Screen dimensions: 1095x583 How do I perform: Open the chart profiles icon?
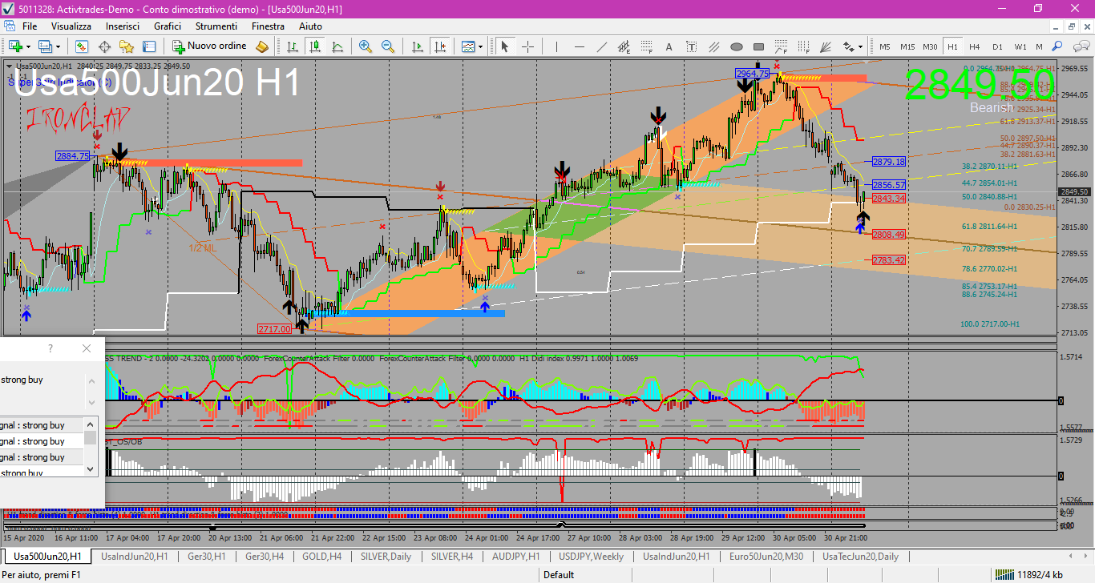pos(46,46)
